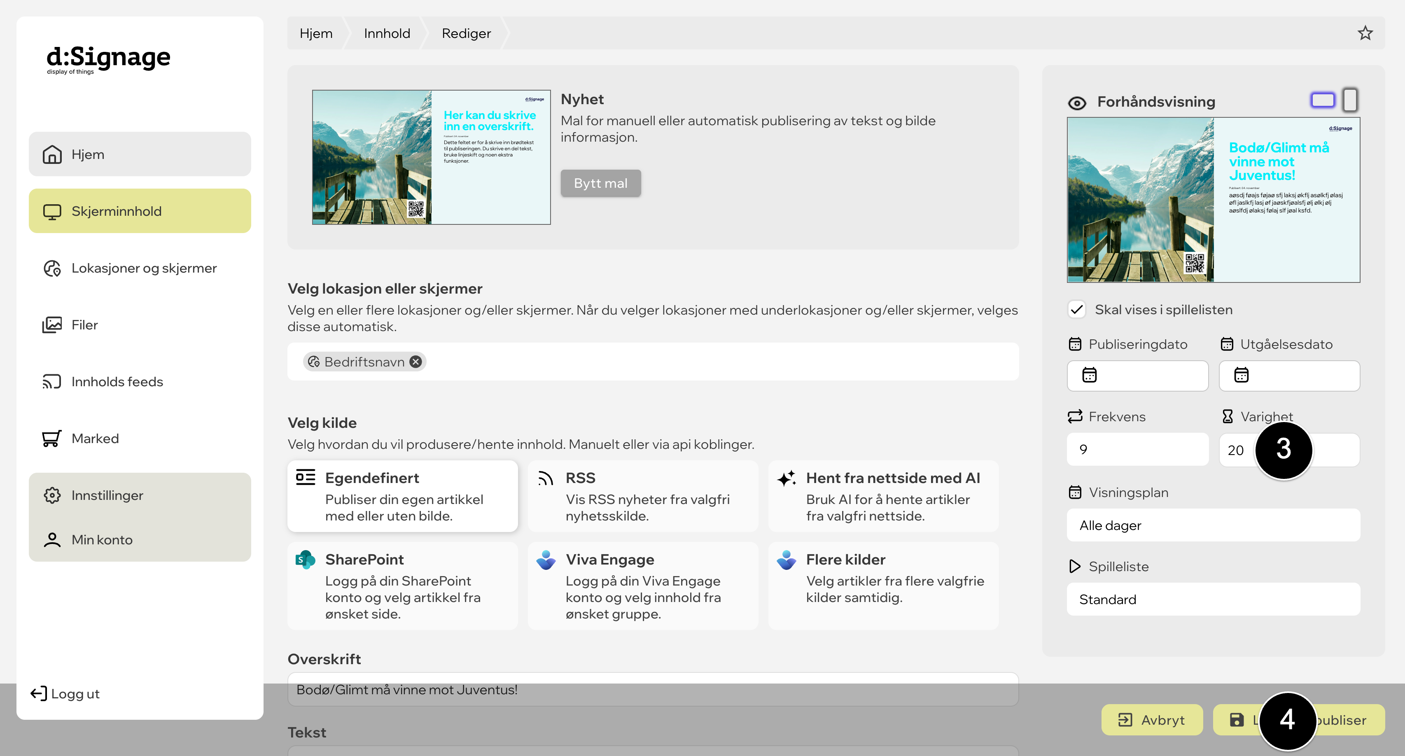
Task: Select Flere kilder source card
Action: pos(884,586)
